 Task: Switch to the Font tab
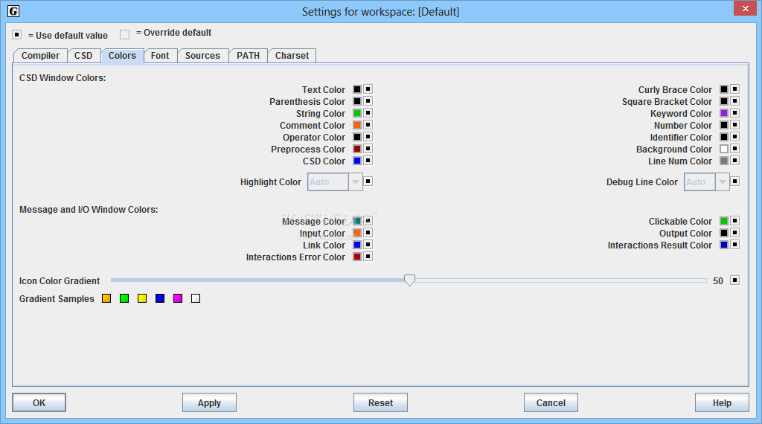point(160,56)
